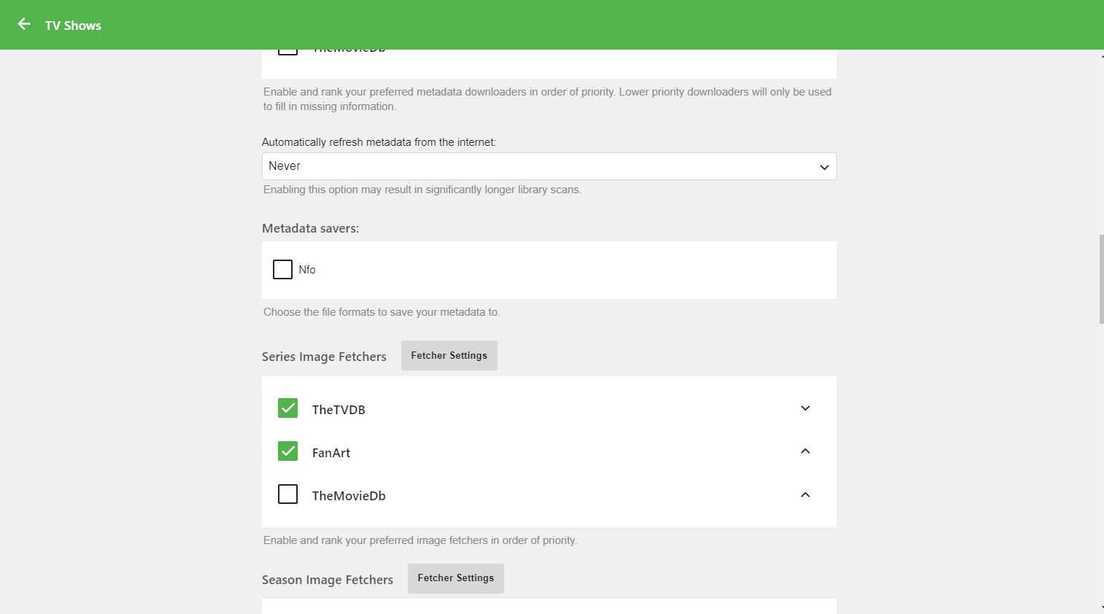Move series TheMovieDb fetcher up with its arrow
Viewport: 1104px width, 614px height.
coord(805,495)
